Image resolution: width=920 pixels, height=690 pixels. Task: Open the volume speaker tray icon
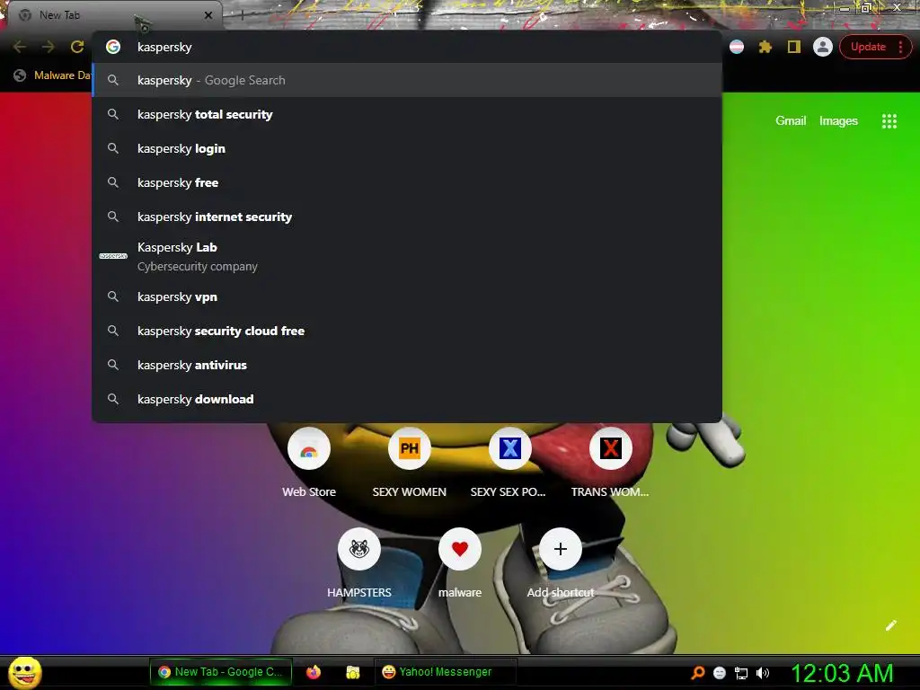click(x=762, y=673)
